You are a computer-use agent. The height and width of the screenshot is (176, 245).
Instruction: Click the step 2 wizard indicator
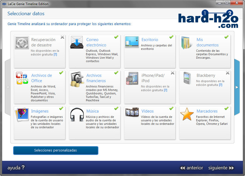[x=230, y=13]
